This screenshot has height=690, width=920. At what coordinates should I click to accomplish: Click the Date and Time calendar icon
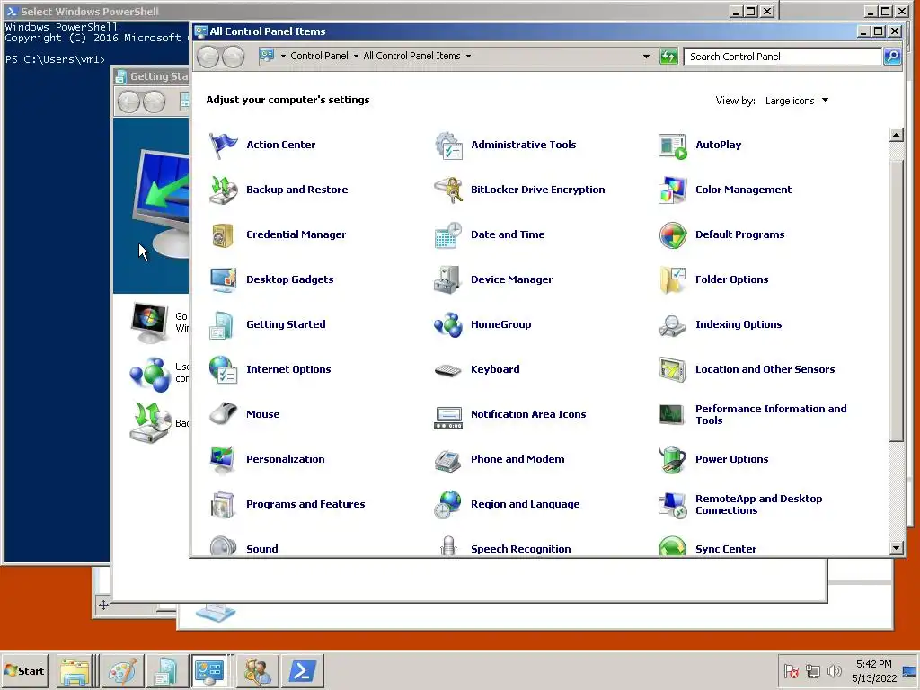448,234
